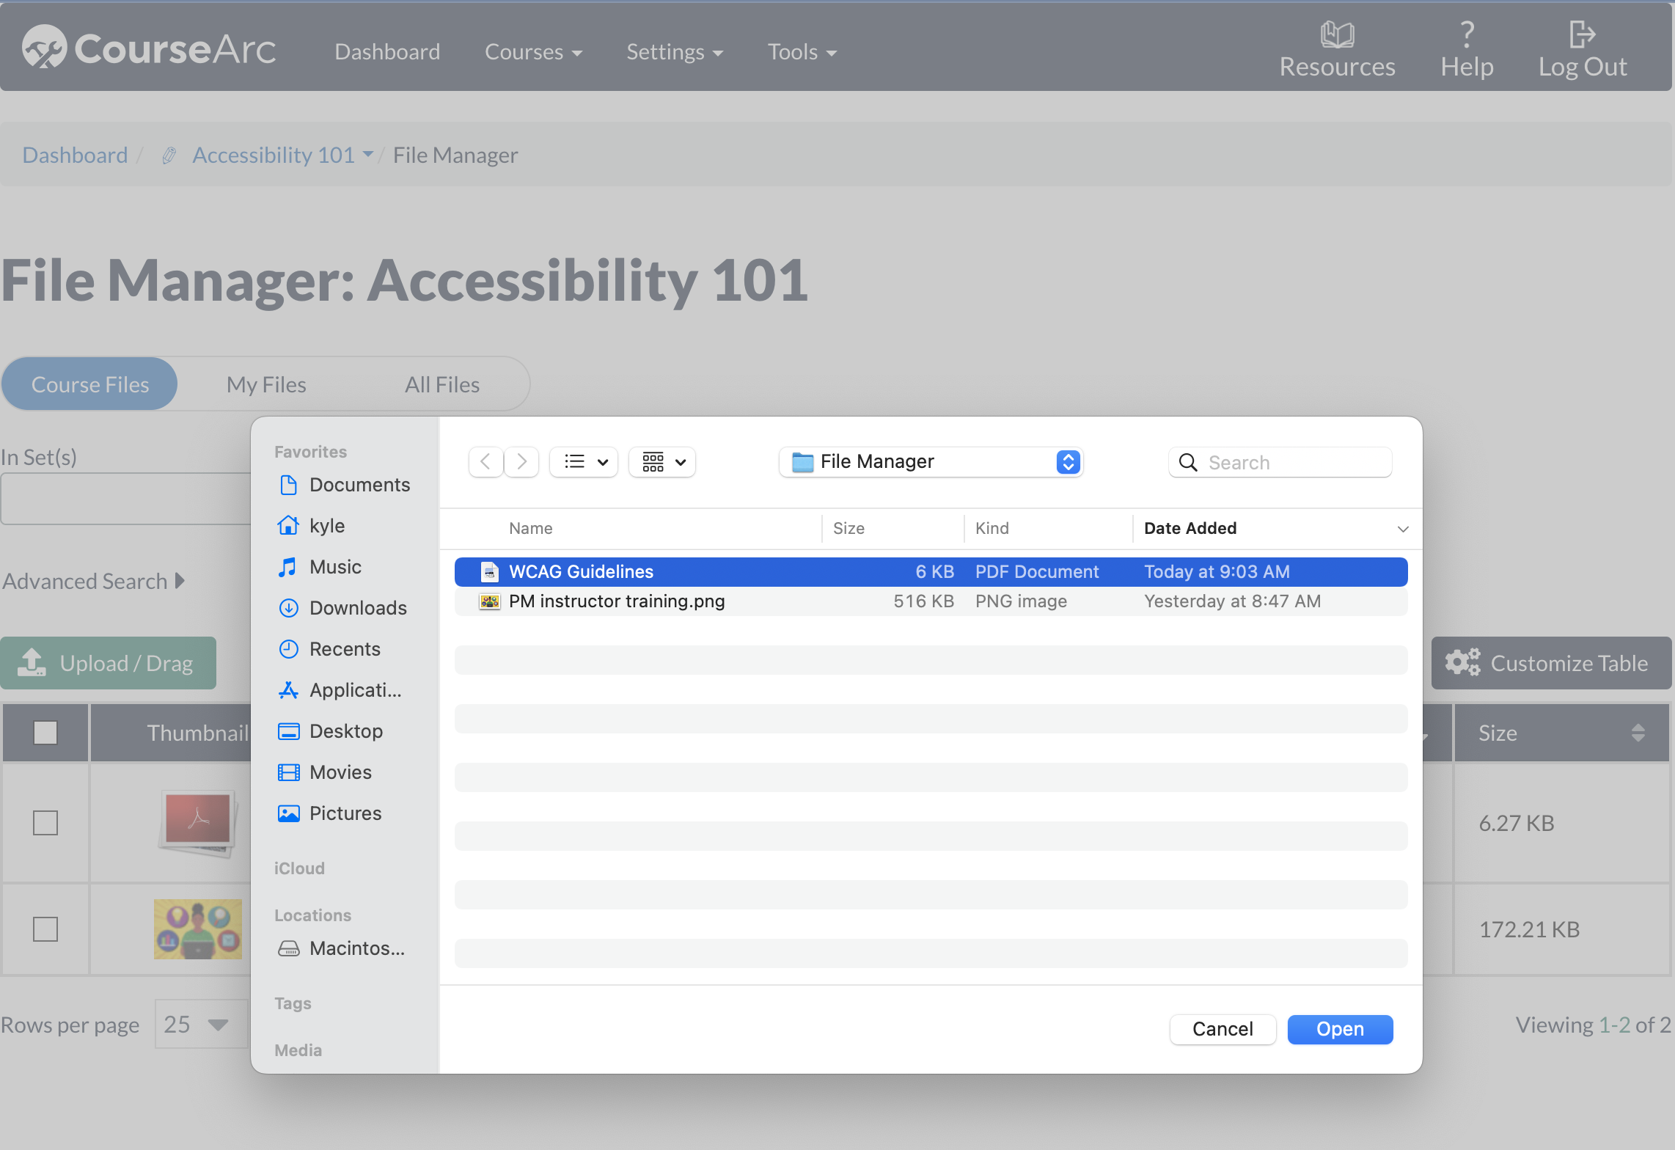
Task: Click the Log Out icon
Action: (1582, 34)
